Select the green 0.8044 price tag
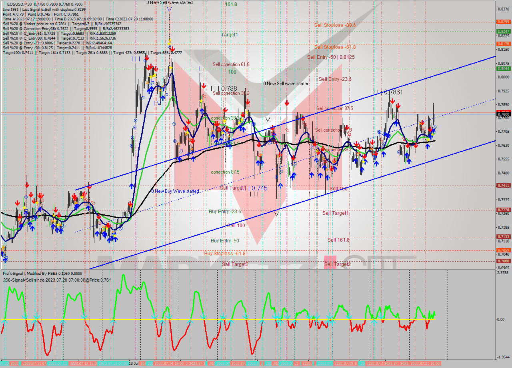This screenshot has height=368, width=512. pyautogui.click(x=503, y=68)
